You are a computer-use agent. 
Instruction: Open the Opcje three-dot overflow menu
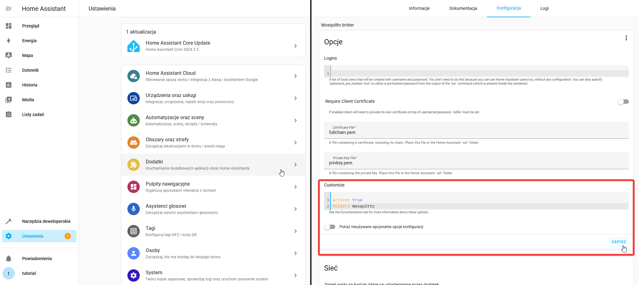[626, 38]
